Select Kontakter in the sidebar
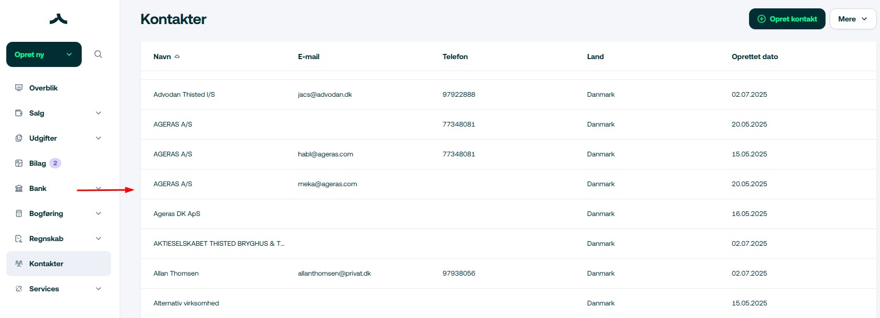Image resolution: width=880 pixels, height=318 pixels. pos(59,264)
